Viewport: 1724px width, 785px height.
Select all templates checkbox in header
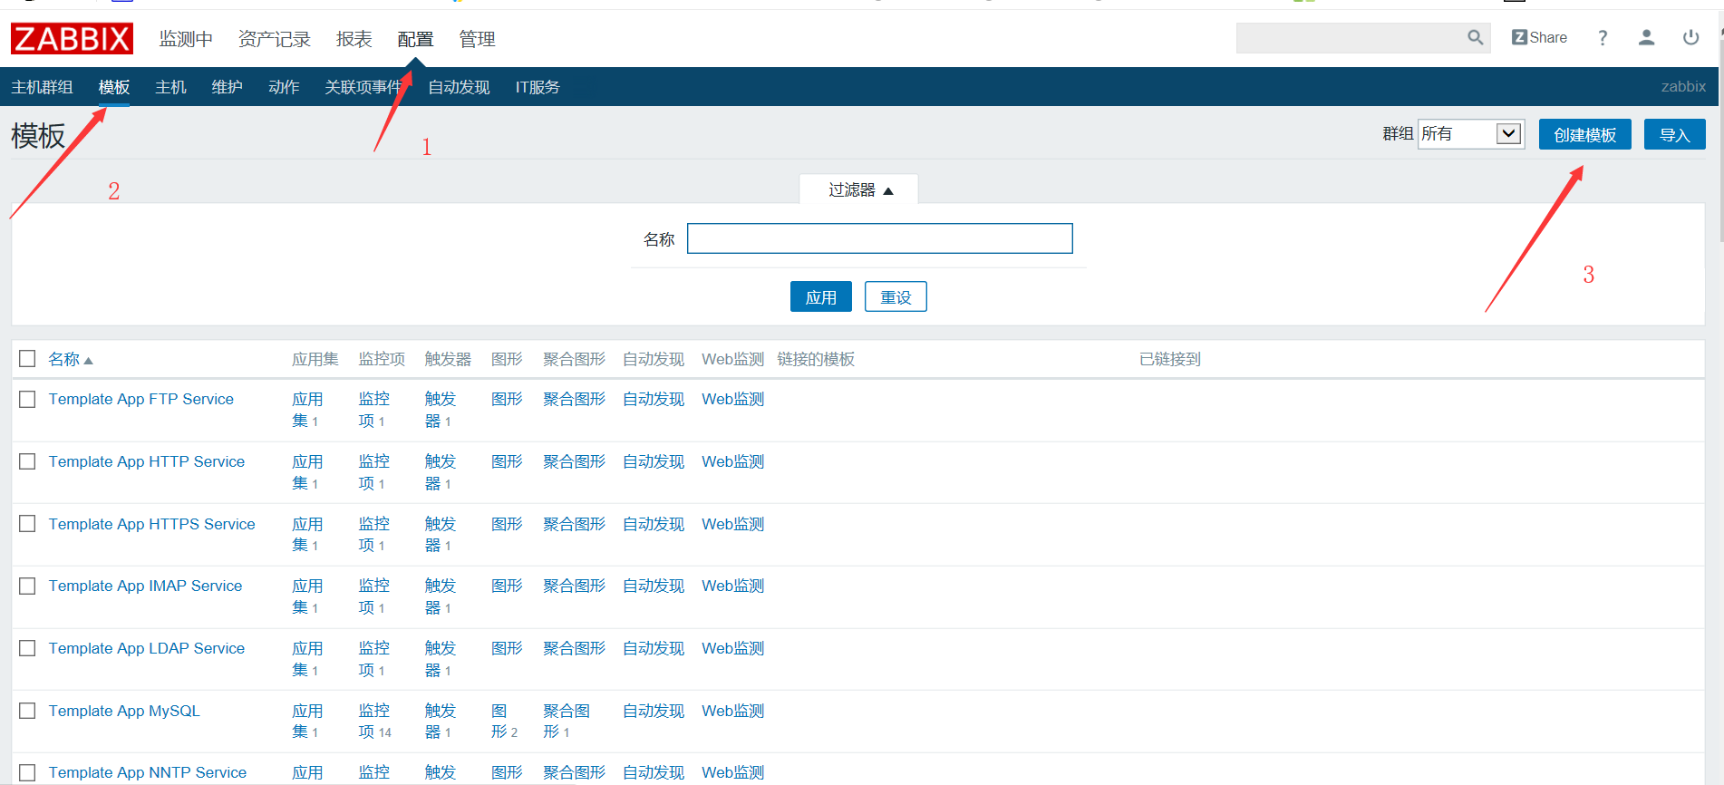click(x=27, y=359)
